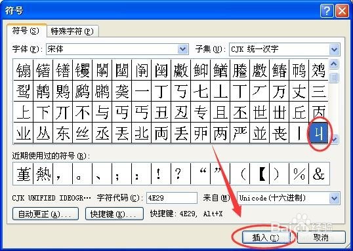This screenshot has width=353, height=251.
Task: Pick the 三 character cell
Action: point(319,91)
